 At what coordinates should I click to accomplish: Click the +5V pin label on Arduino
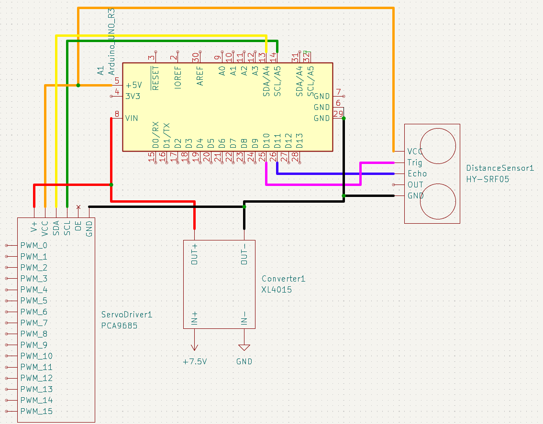[x=133, y=85]
